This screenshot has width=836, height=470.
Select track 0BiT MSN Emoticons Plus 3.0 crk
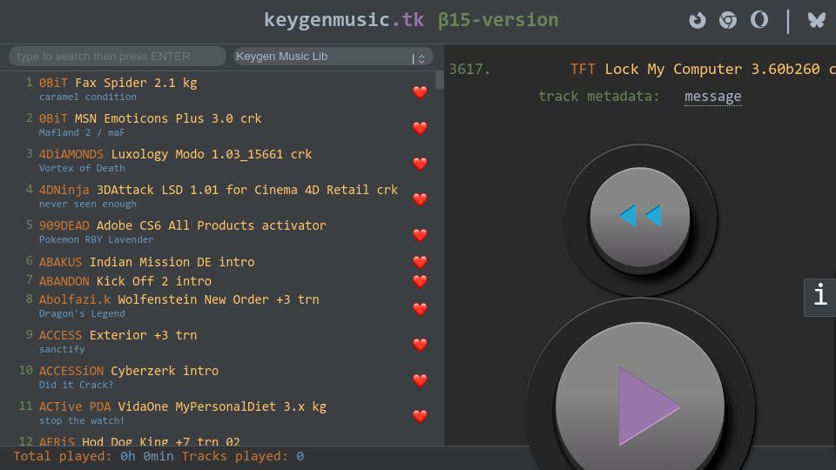pyautogui.click(x=151, y=118)
